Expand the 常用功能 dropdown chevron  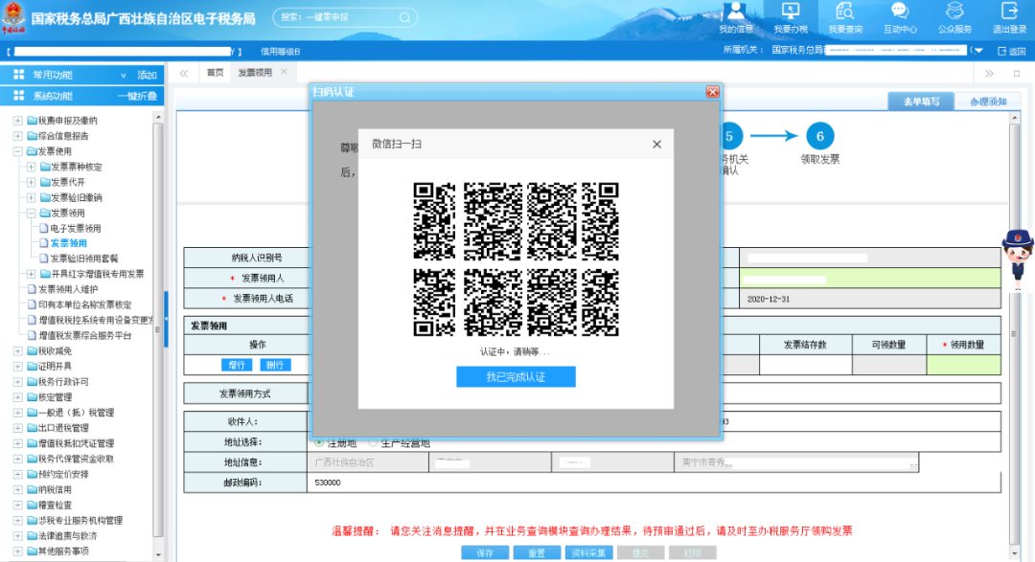pyautogui.click(x=123, y=76)
